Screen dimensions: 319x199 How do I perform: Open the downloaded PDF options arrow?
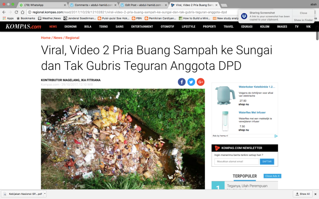pyautogui.click(x=45, y=194)
